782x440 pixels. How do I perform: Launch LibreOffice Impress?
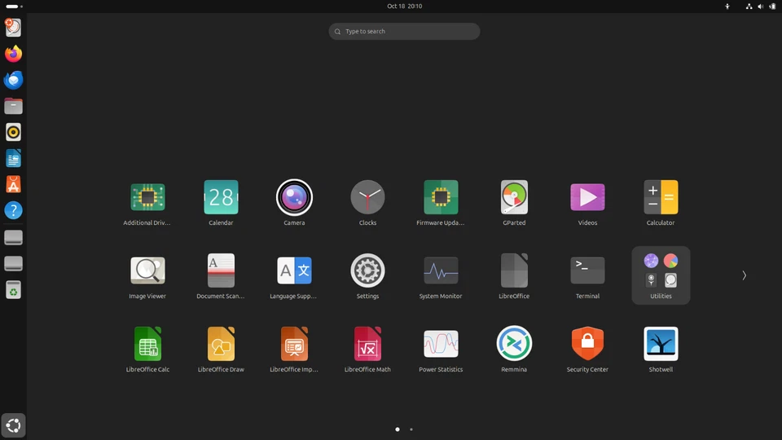294,344
